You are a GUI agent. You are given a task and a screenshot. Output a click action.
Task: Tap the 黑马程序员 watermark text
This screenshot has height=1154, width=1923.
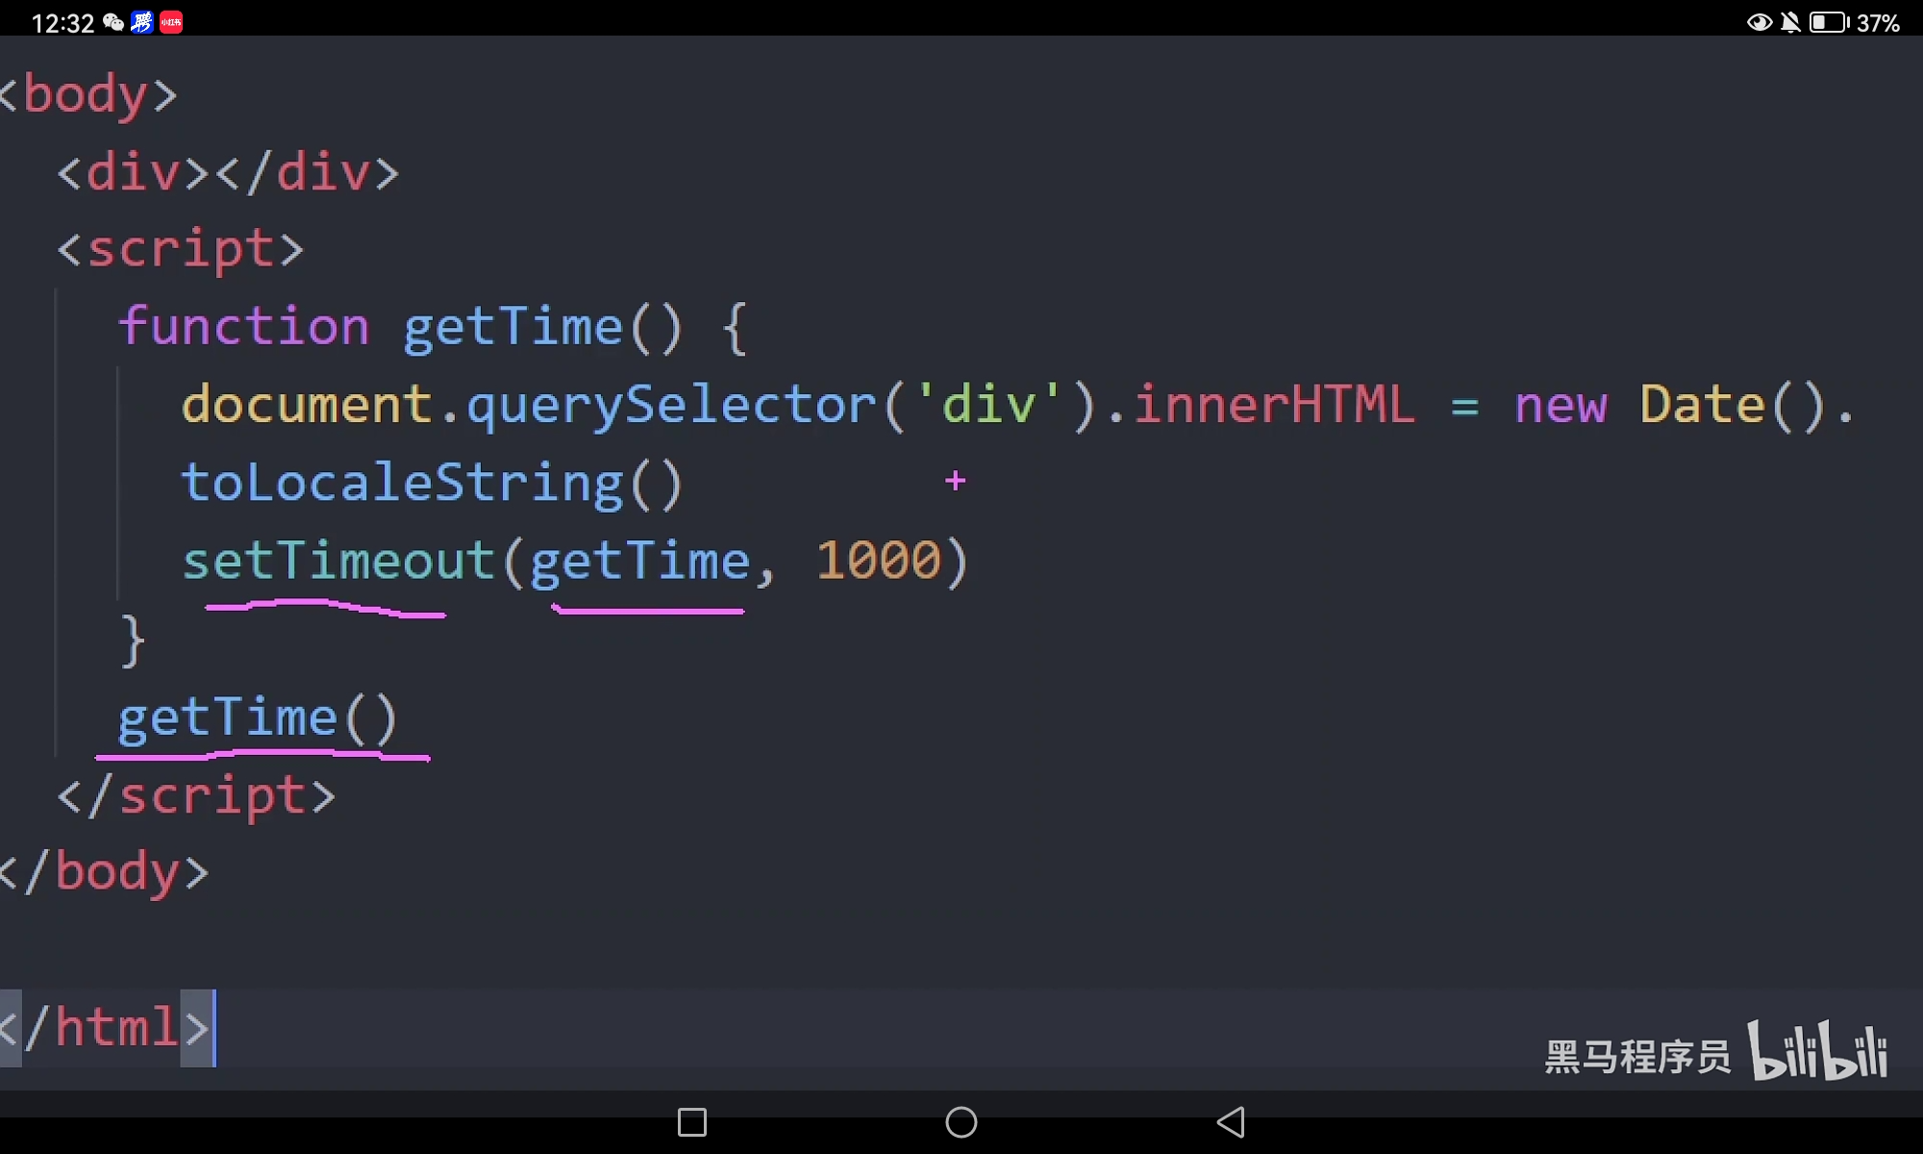tap(1636, 1057)
